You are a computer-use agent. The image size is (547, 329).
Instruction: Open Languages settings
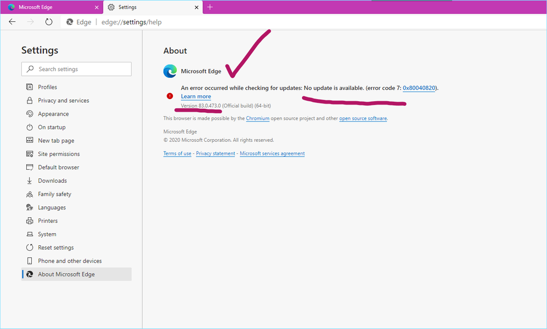point(77,207)
